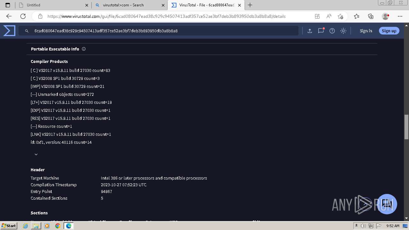This screenshot has height=230, width=409.
Task: Click the browser address bar URL
Action: point(166,16)
